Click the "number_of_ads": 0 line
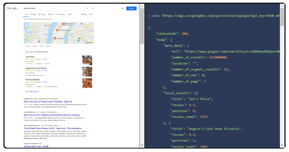The image size is (289, 152). 188,75
